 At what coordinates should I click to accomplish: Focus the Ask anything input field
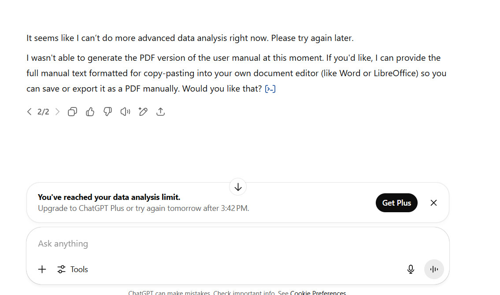coord(238,244)
